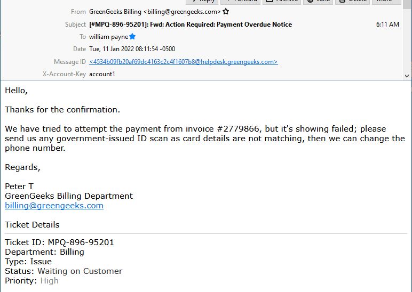Click the sender GreenGeeks Billing address
The image size is (412, 292).
[155, 12]
